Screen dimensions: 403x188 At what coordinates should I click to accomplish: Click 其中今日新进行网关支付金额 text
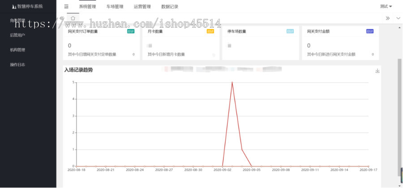331,55
